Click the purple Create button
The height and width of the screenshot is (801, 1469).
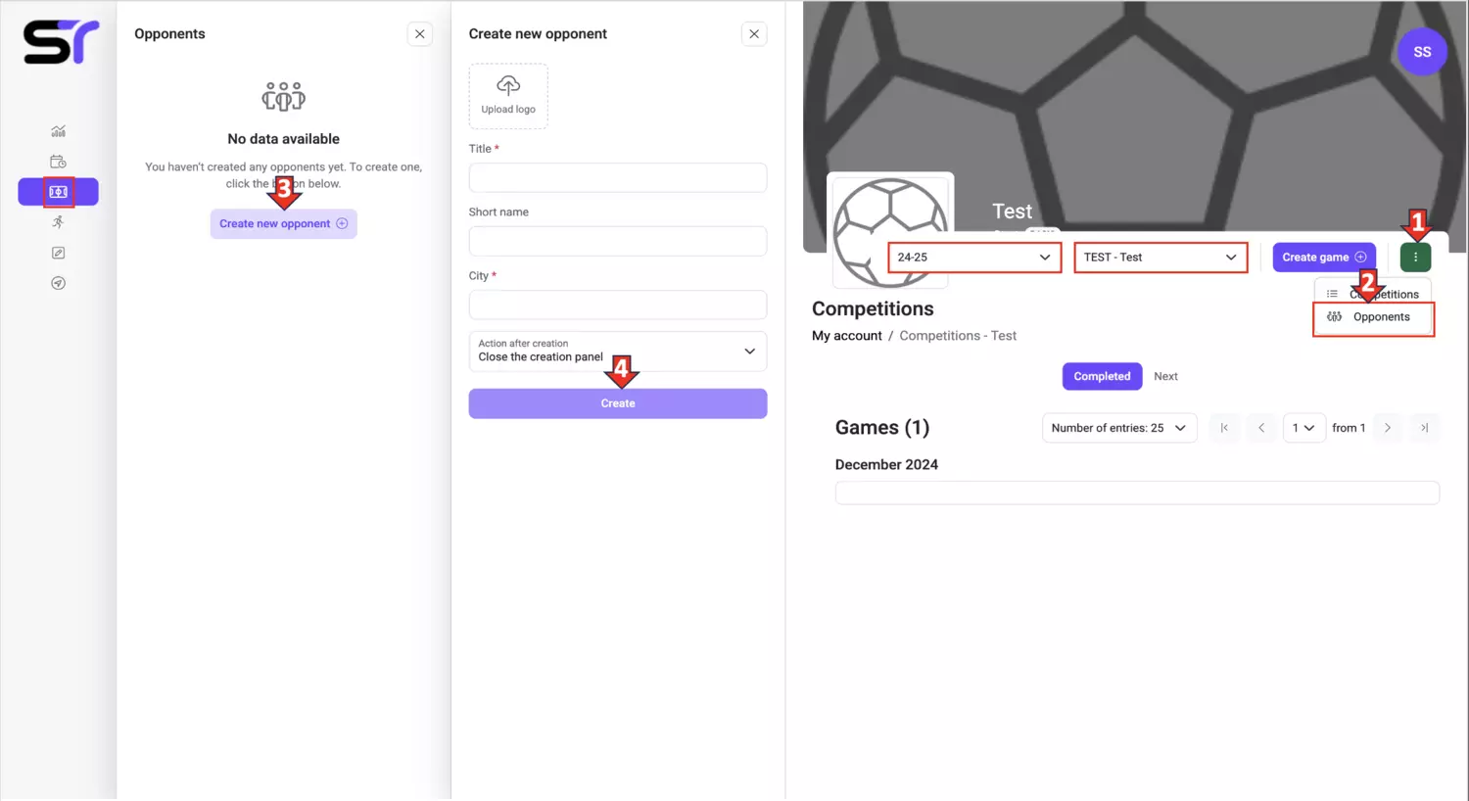pyautogui.click(x=618, y=403)
